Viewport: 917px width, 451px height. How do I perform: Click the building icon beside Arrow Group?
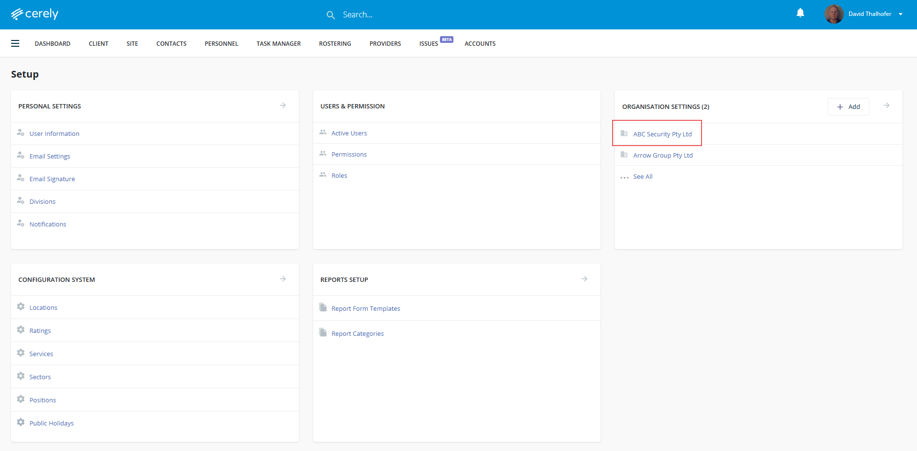(x=624, y=155)
